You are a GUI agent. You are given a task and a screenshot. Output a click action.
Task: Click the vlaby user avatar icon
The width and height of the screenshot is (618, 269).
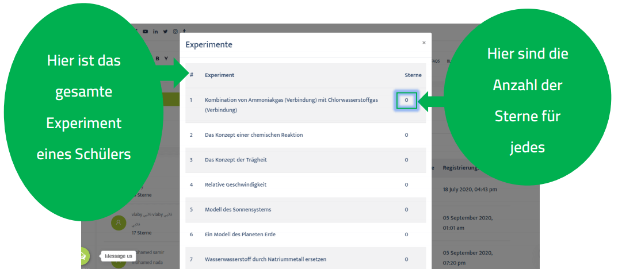[119, 223]
